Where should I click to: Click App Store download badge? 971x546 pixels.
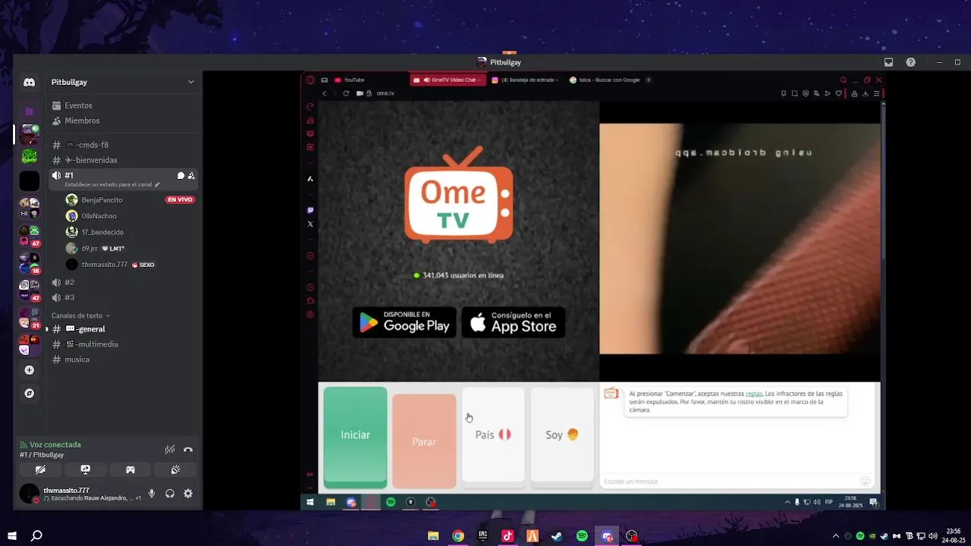[514, 322]
